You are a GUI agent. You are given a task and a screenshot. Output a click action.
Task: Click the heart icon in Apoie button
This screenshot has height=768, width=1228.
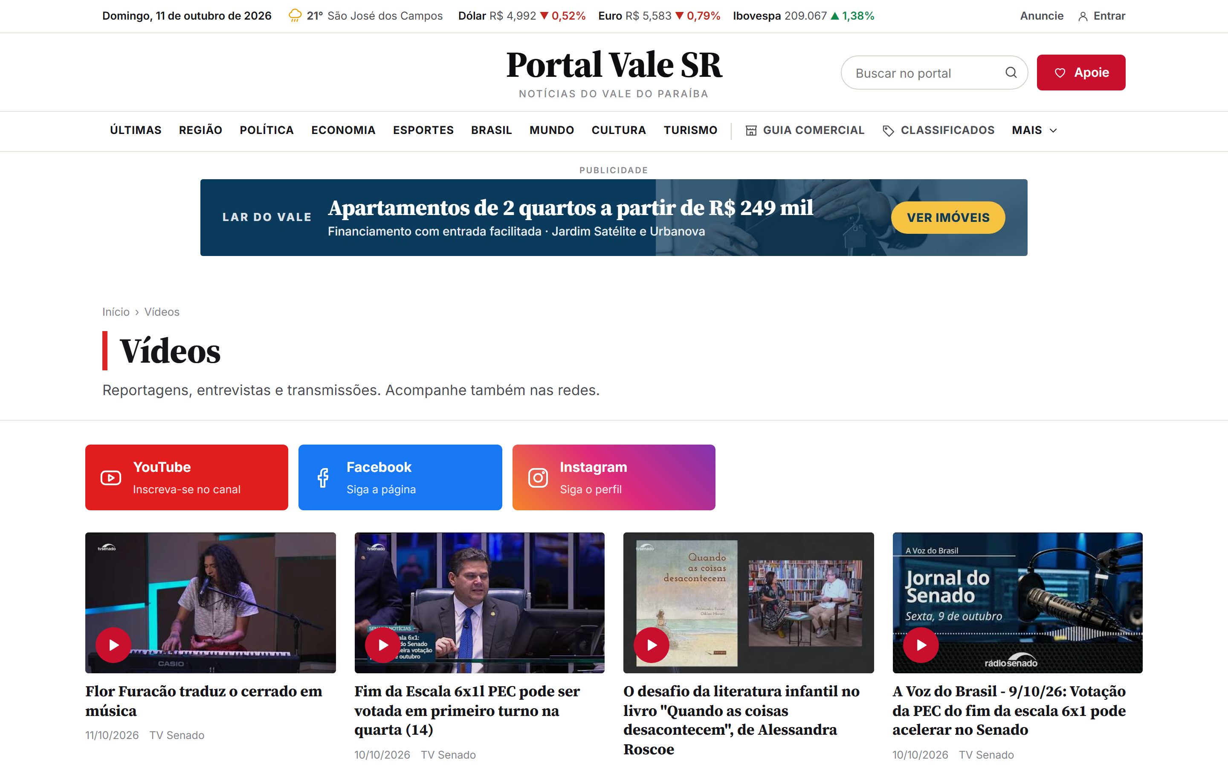pyautogui.click(x=1060, y=73)
